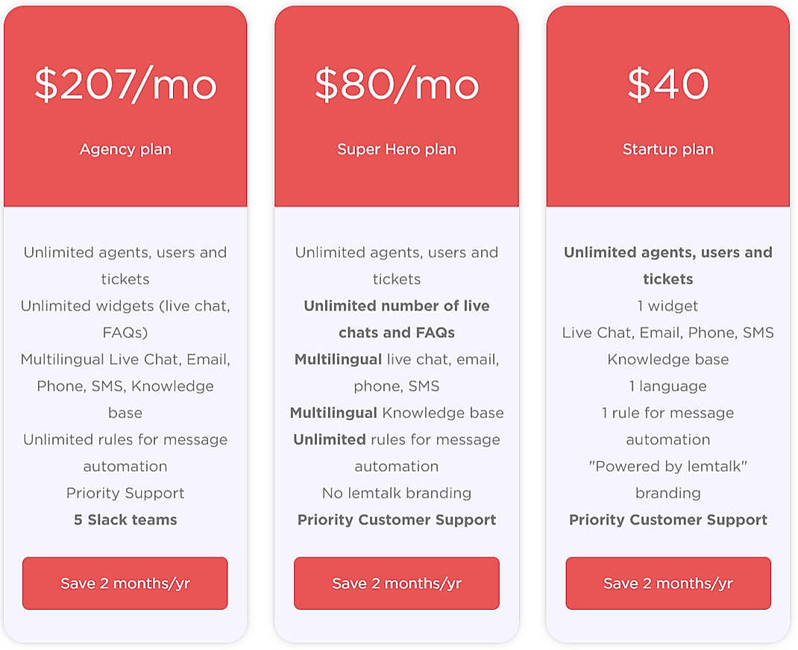Click Unlimited number of live chats and FAQs text
Viewport: 798px width, 650px height.
396,319
